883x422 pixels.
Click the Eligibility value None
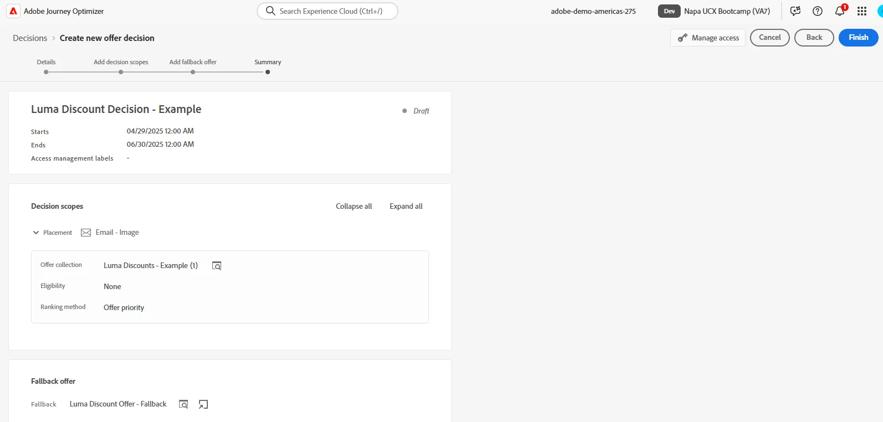[112, 287]
